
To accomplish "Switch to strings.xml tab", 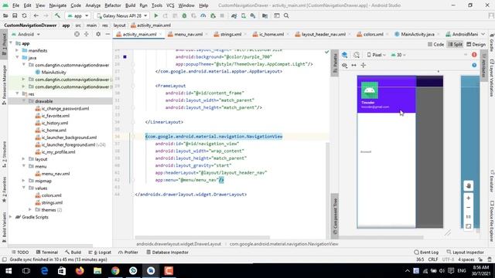I will 230,34.
